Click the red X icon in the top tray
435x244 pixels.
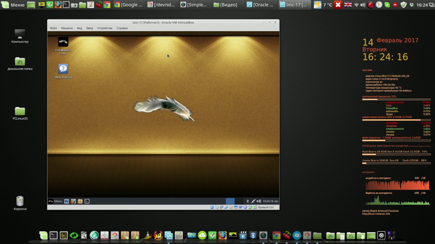(x=338, y=5)
